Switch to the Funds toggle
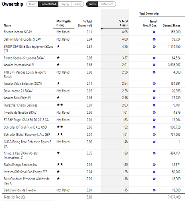 [x=92, y=4]
